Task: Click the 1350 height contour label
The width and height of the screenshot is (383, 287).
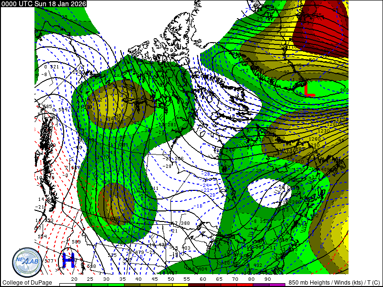Action: point(299,169)
